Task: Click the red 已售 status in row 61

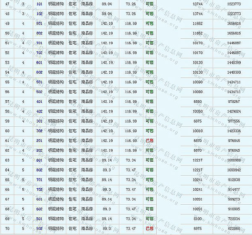Action: (x=150, y=141)
